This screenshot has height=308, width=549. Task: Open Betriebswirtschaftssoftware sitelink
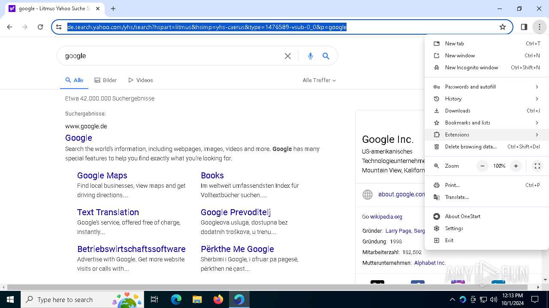click(131, 249)
